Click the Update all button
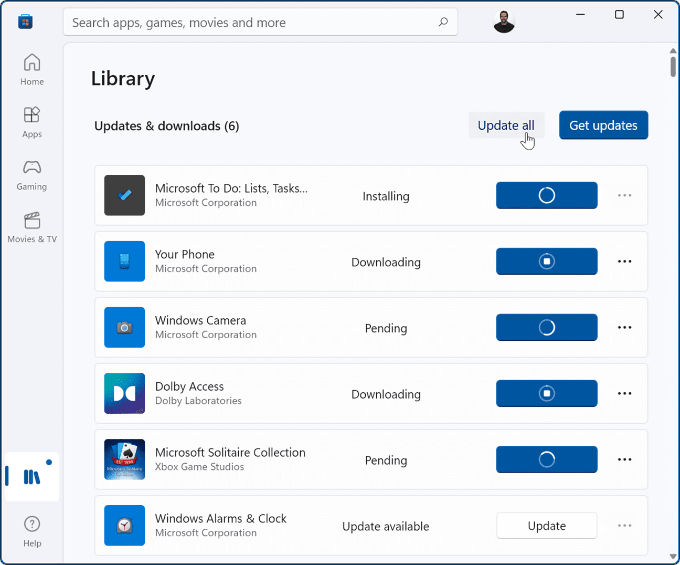The image size is (680, 565). tap(506, 125)
